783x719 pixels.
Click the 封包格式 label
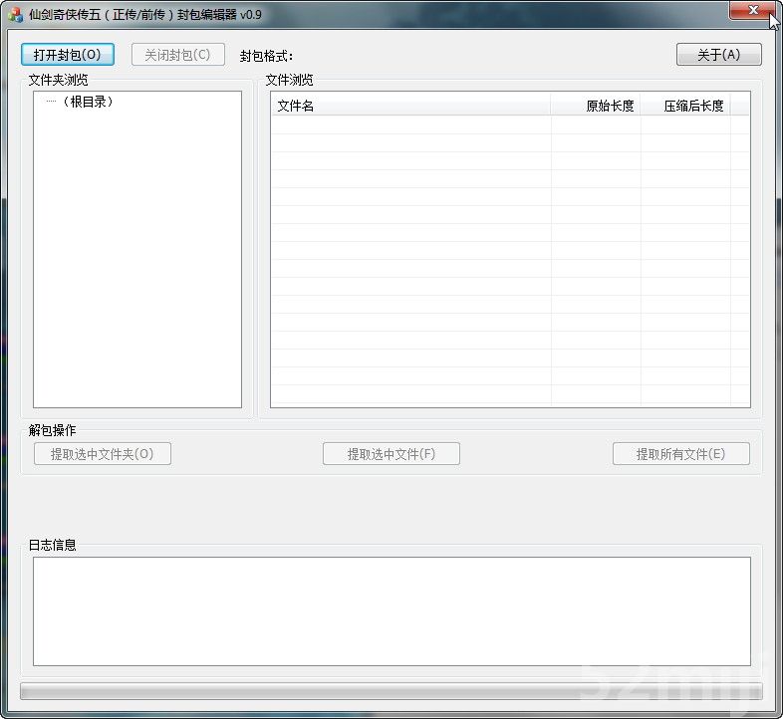pos(267,56)
